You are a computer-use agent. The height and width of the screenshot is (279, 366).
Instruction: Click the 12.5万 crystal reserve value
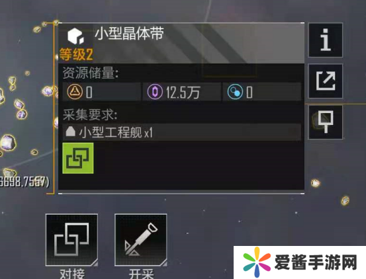183,93
